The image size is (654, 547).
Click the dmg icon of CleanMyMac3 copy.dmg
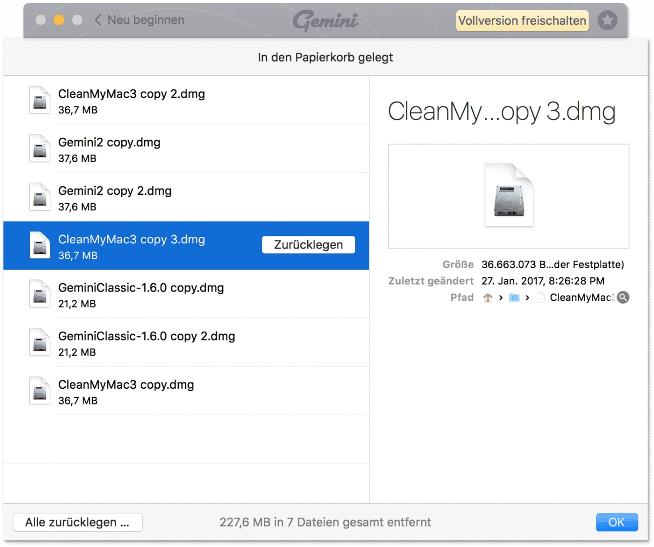click(40, 390)
